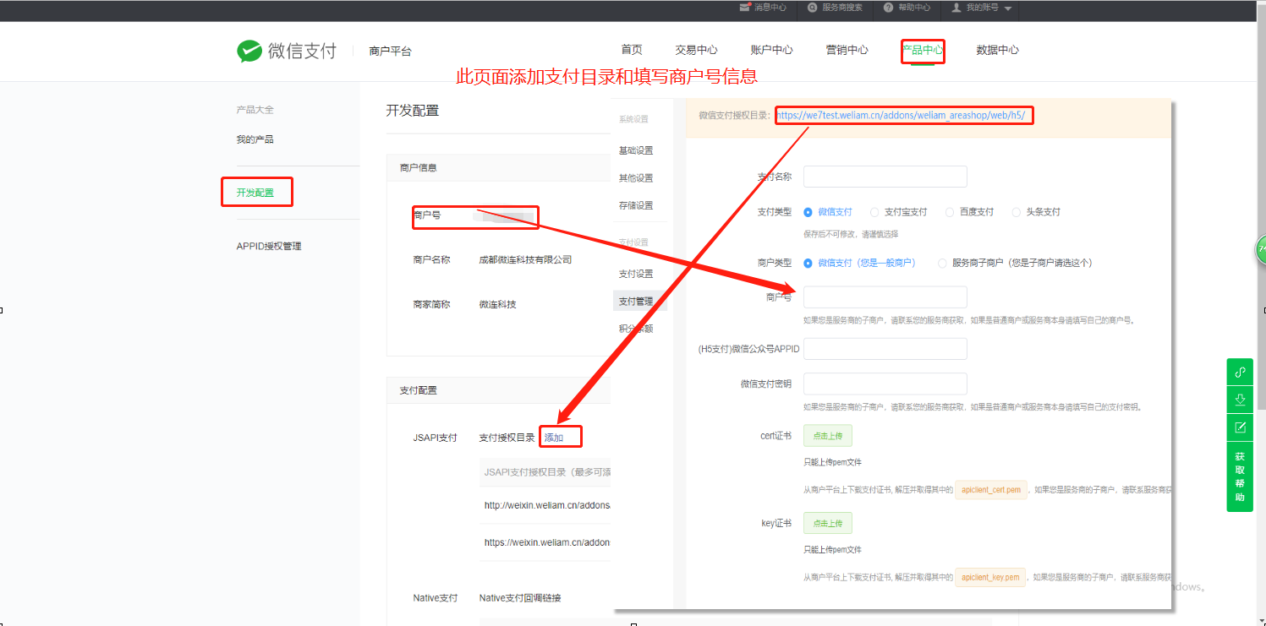
Task: Click the my account person icon
Action: tap(956, 7)
